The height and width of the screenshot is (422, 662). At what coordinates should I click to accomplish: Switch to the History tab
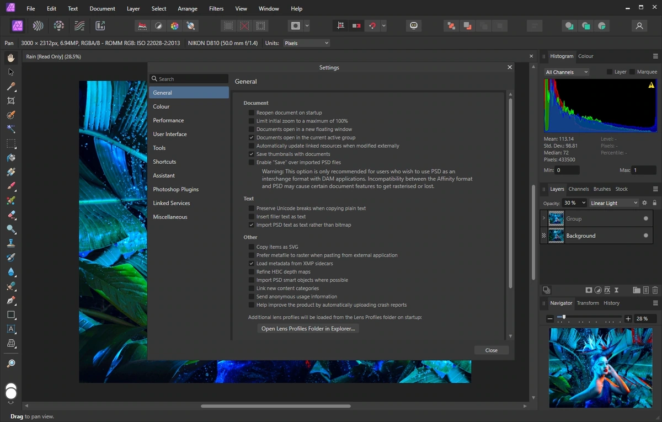pyautogui.click(x=611, y=303)
